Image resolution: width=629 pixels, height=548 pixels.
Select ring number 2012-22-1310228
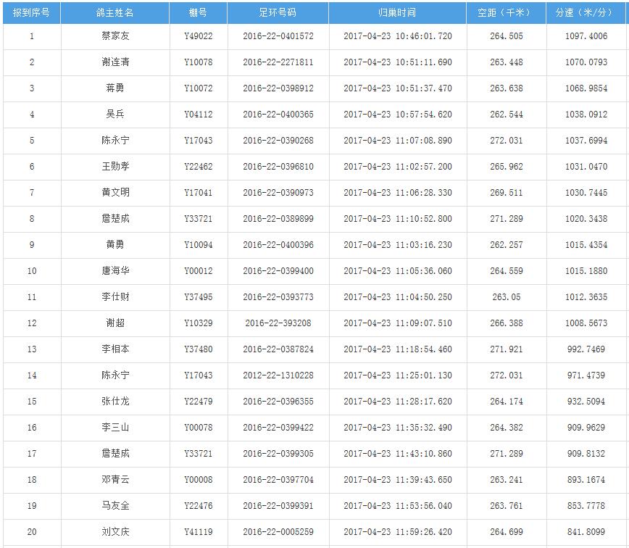coord(278,375)
